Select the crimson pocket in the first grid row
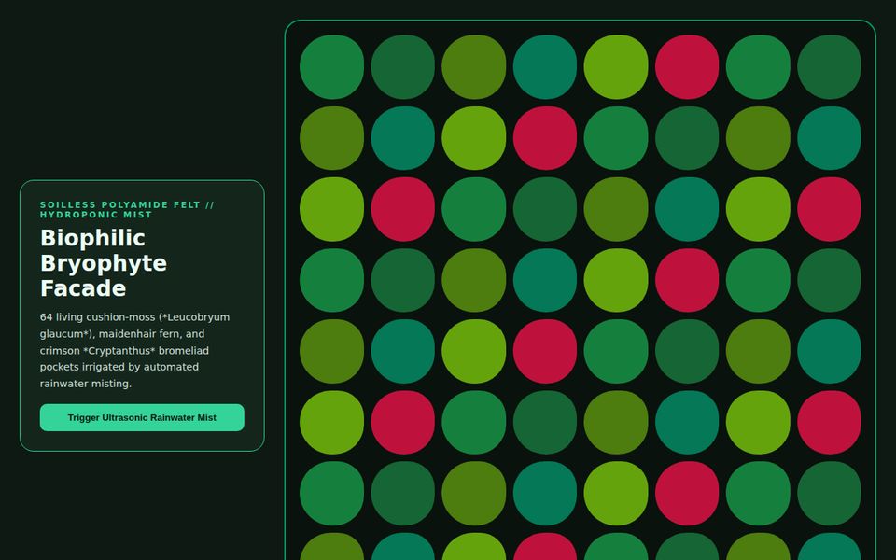The width and height of the screenshot is (896, 560). pos(687,67)
